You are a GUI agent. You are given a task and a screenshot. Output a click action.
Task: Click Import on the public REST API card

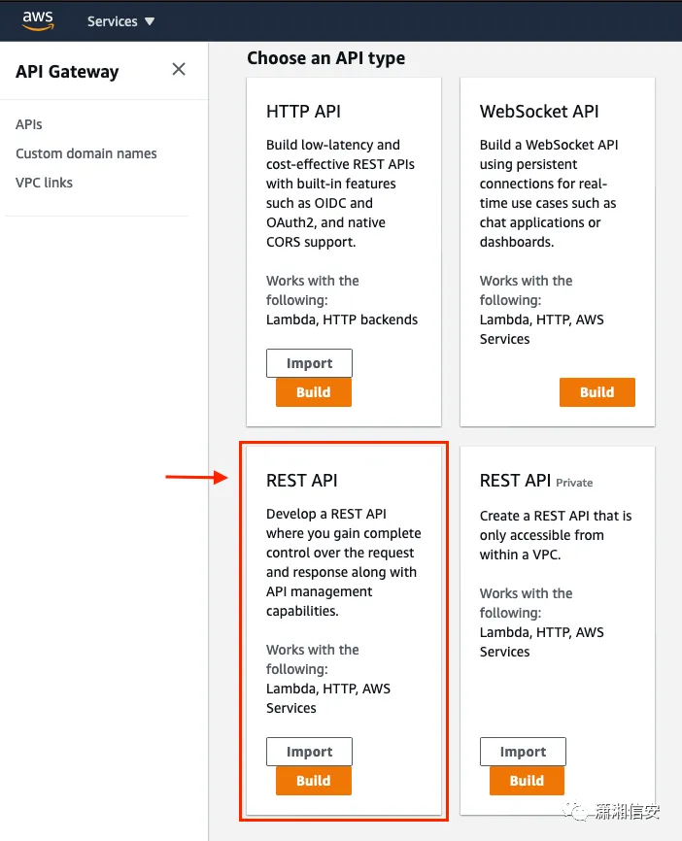[309, 752]
